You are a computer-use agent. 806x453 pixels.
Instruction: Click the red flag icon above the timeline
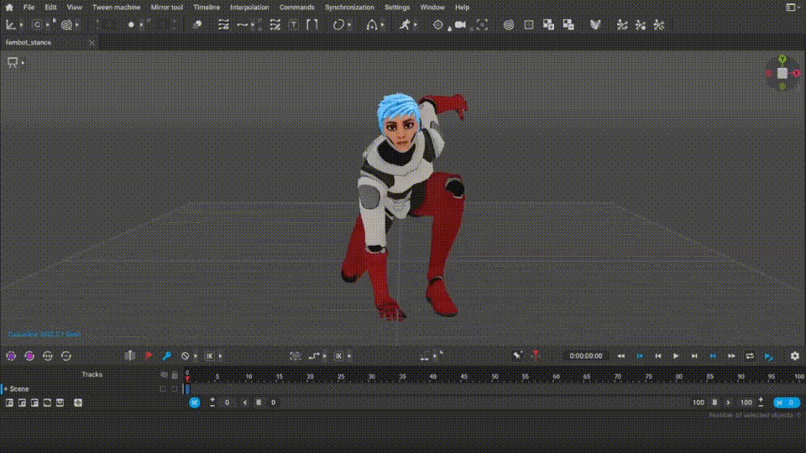[x=149, y=356]
